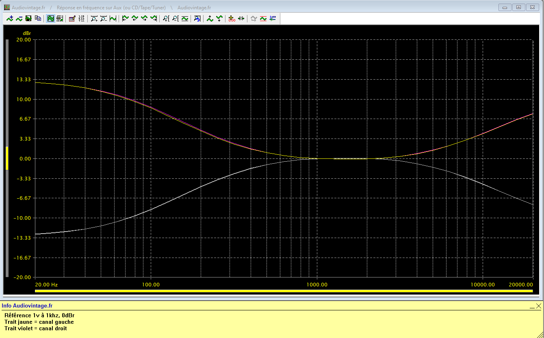544x338 pixels.
Task: Click the 20.00 top Y-axis value
Action: point(23,40)
